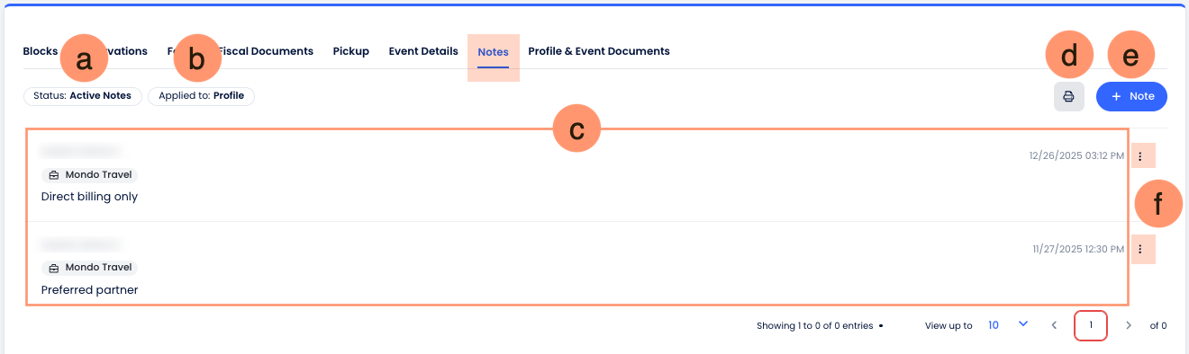Viewport: 1189px width, 354px height.
Task: Switch to the Event Details tab
Action: click(423, 51)
